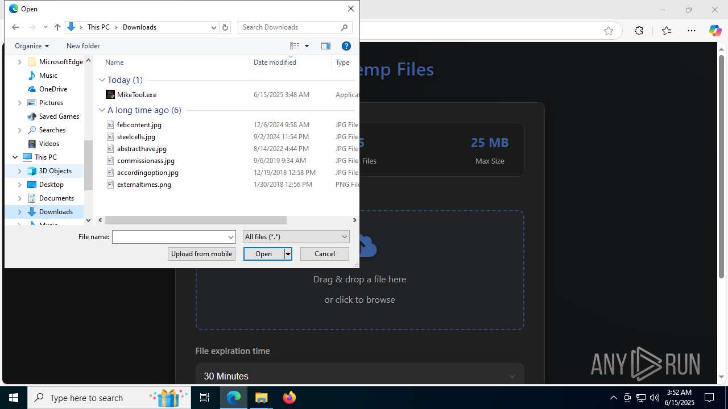
Task: Open dialog help question mark
Action: [x=346, y=46]
